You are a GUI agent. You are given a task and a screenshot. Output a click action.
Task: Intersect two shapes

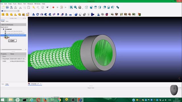click(88, 14)
